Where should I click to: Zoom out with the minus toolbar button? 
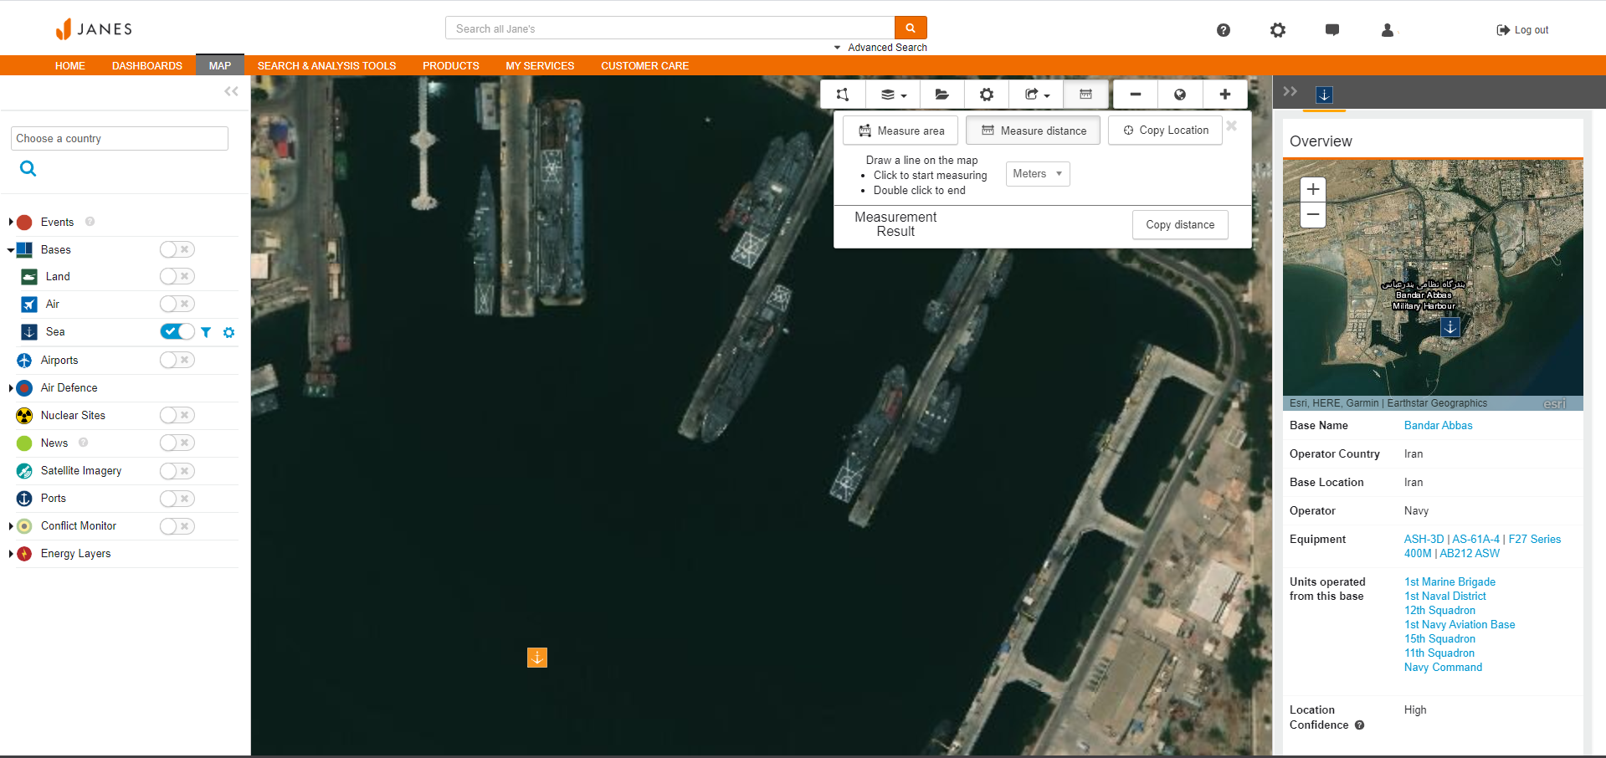pos(1136,95)
